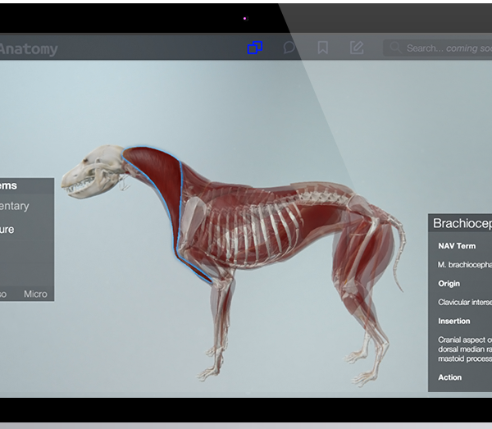
Task: Click the bookmark icon in top bar
Action: tap(323, 48)
